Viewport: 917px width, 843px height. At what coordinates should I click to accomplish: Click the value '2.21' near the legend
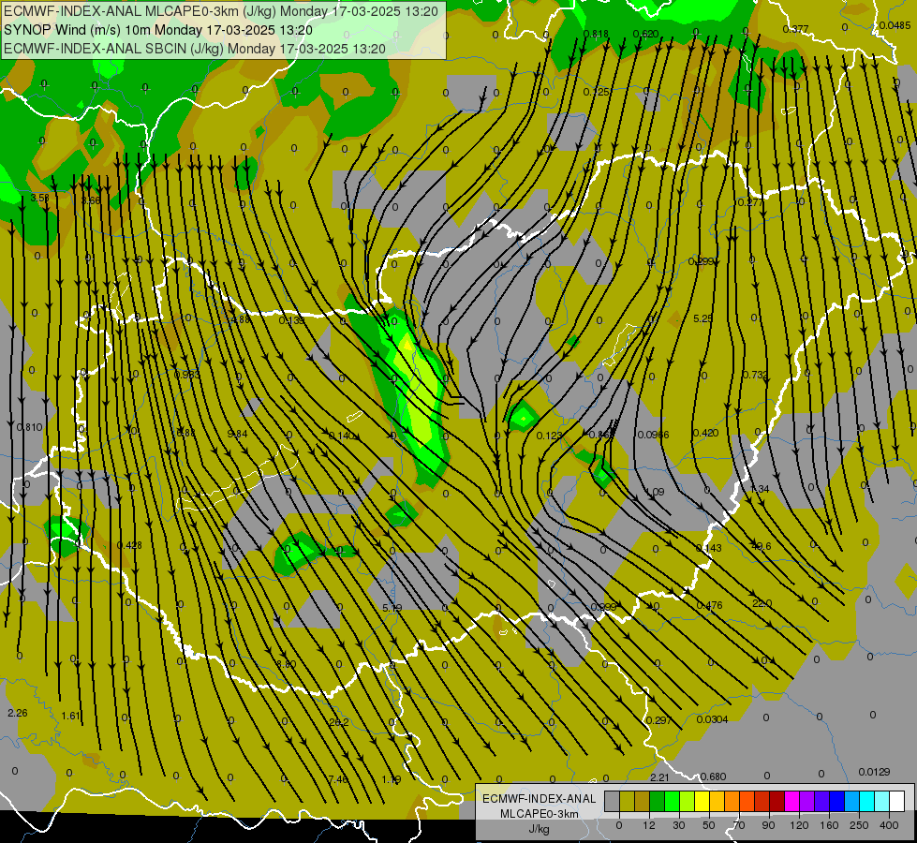[x=659, y=776]
